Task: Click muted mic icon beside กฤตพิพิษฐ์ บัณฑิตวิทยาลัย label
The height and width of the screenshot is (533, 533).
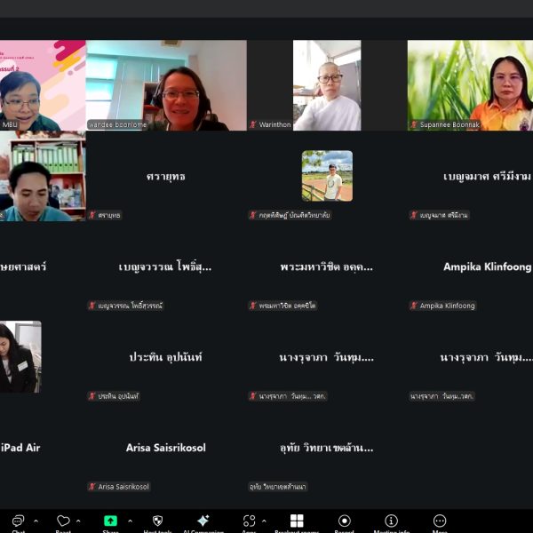Action: (253, 215)
